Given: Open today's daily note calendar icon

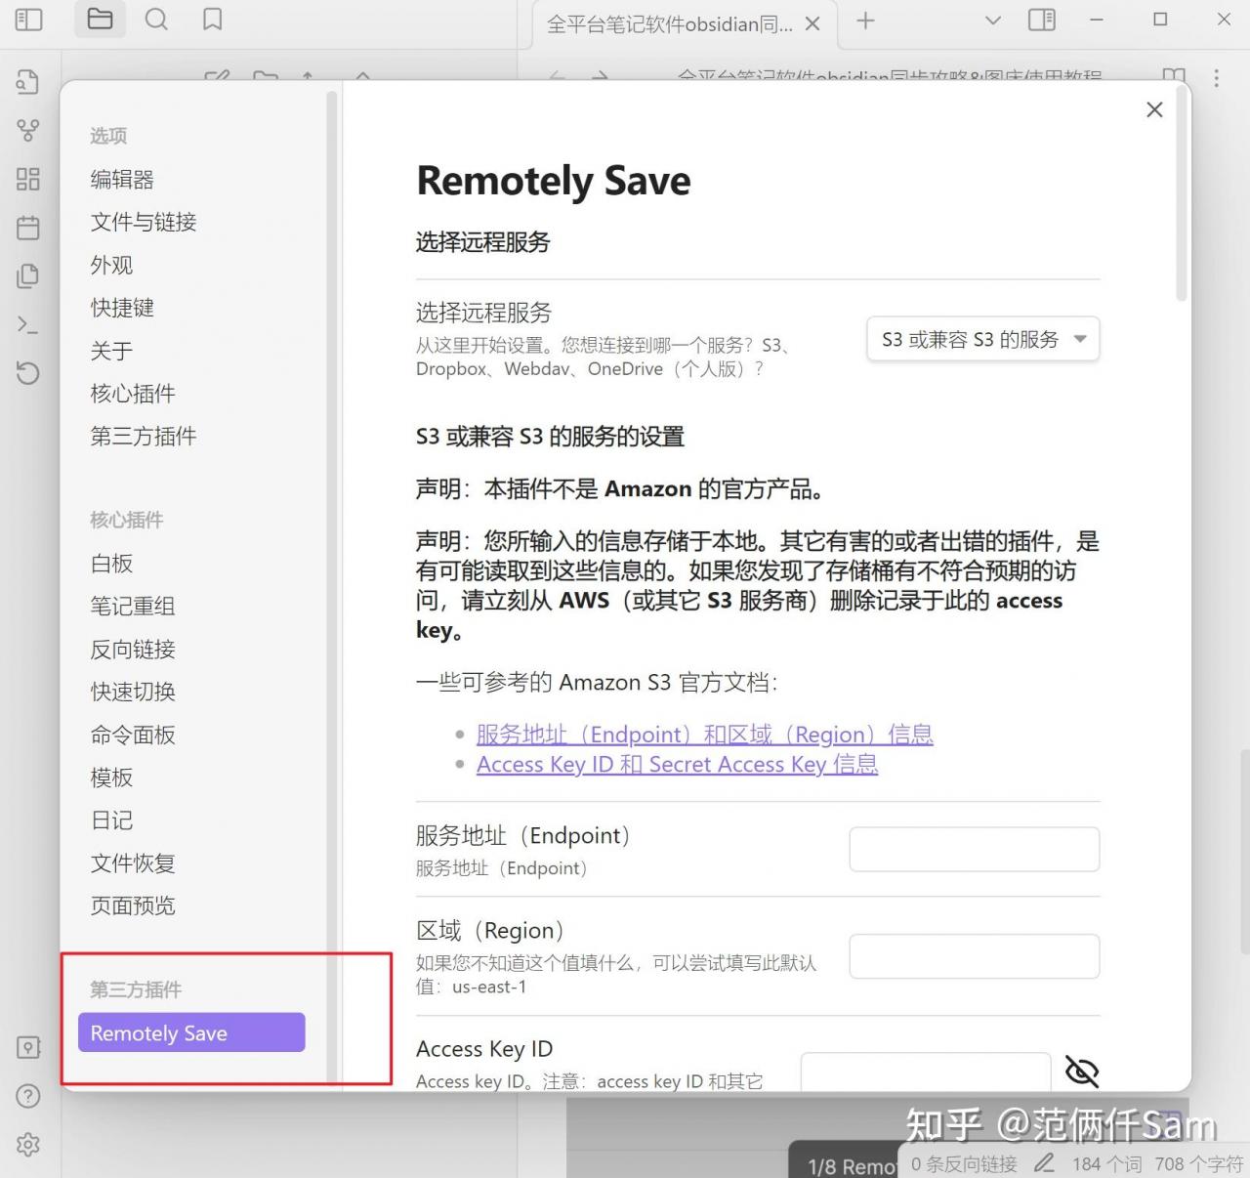Looking at the screenshot, I should (28, 228).
